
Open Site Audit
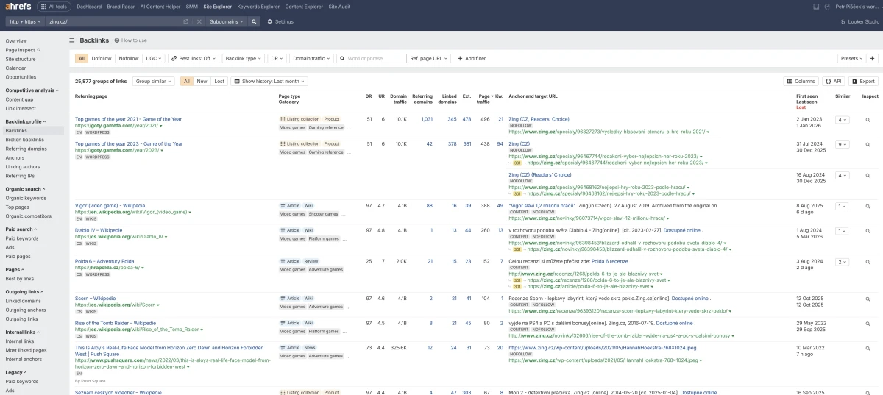[x=340, y=7]
